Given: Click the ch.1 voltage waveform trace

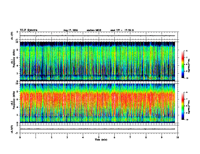Looking at the screenshot, I should 97,36.
